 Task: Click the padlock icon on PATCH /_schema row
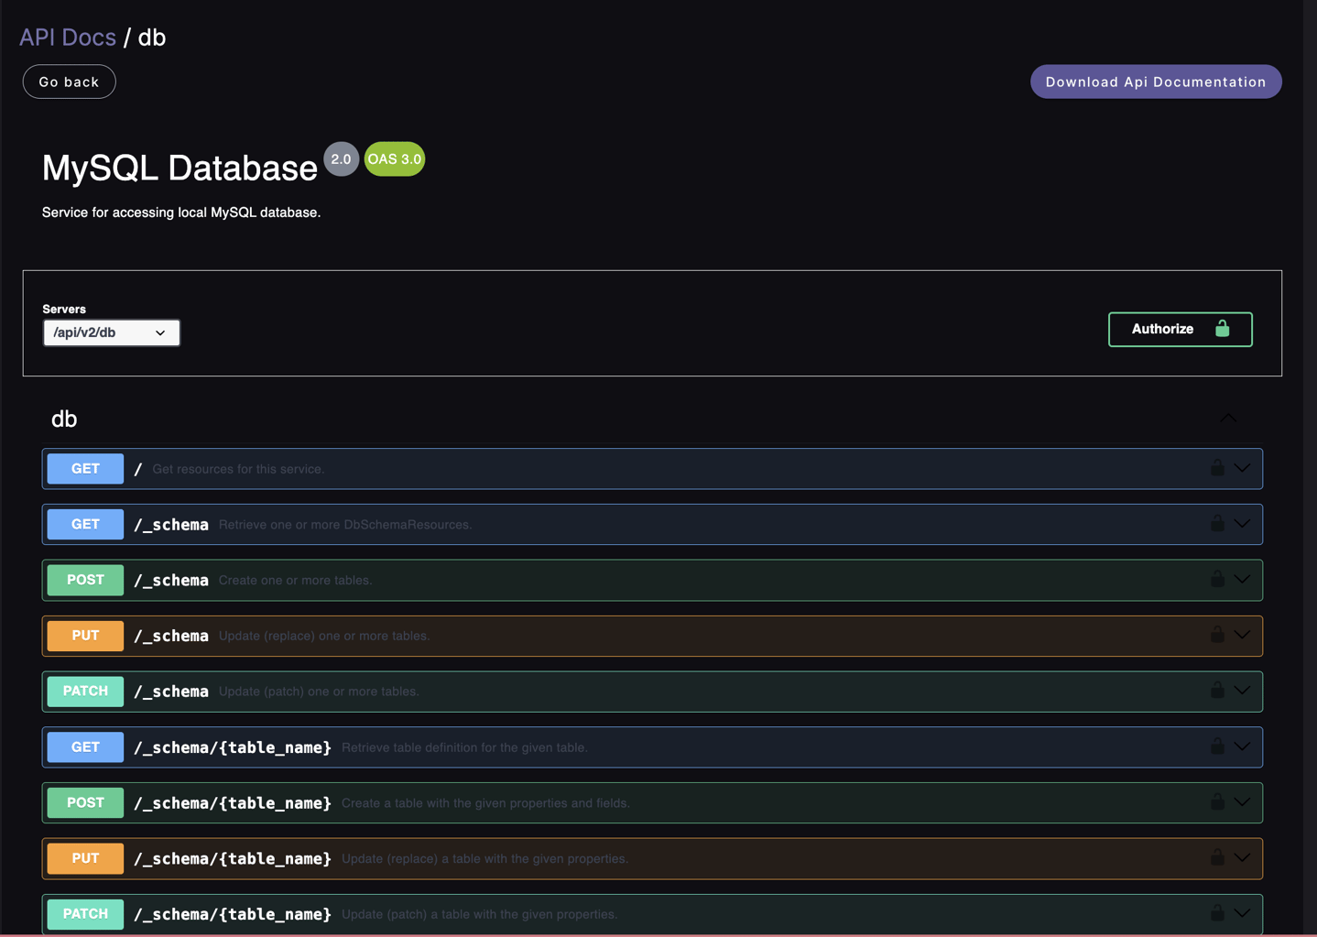[1217, 691]
